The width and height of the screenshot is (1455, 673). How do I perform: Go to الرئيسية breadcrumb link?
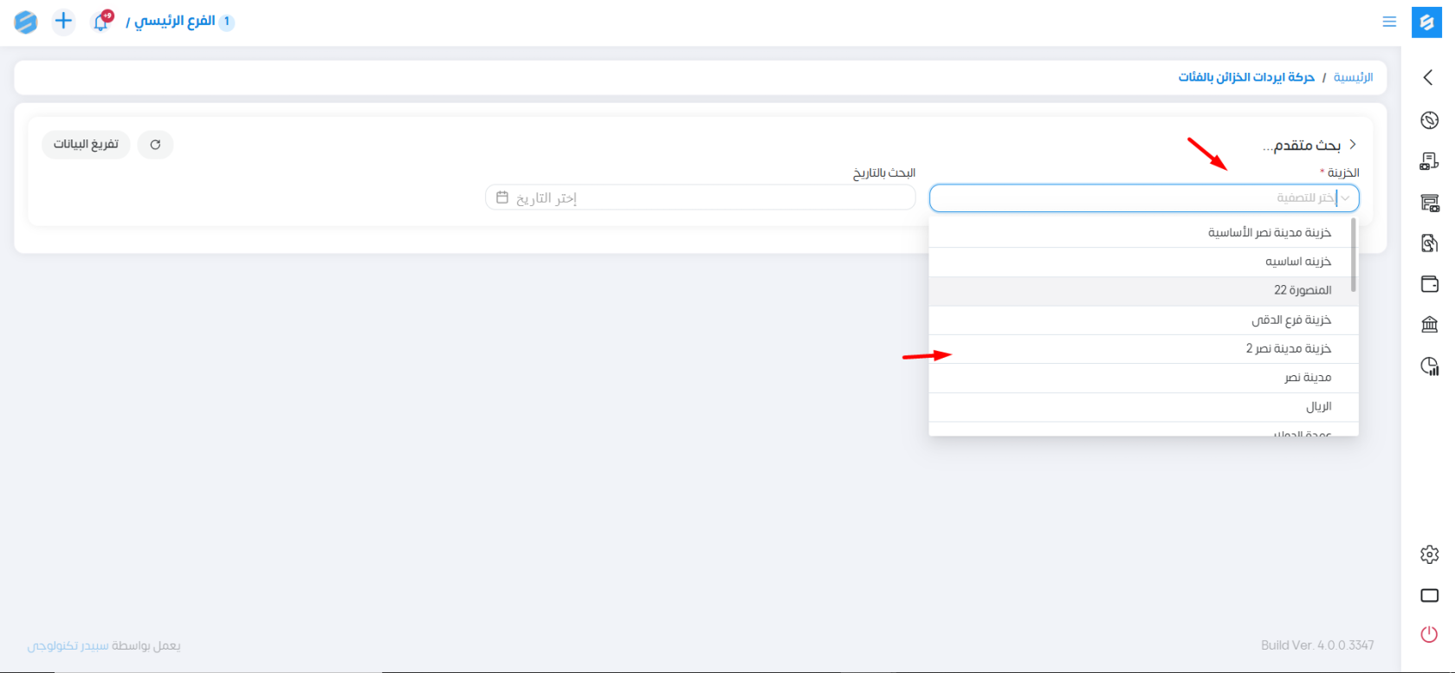pos(1353,78)
